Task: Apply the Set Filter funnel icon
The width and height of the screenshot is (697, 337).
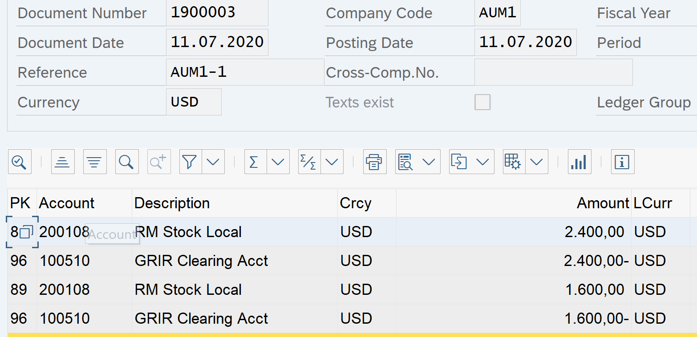Action: (x=190, y=162)
